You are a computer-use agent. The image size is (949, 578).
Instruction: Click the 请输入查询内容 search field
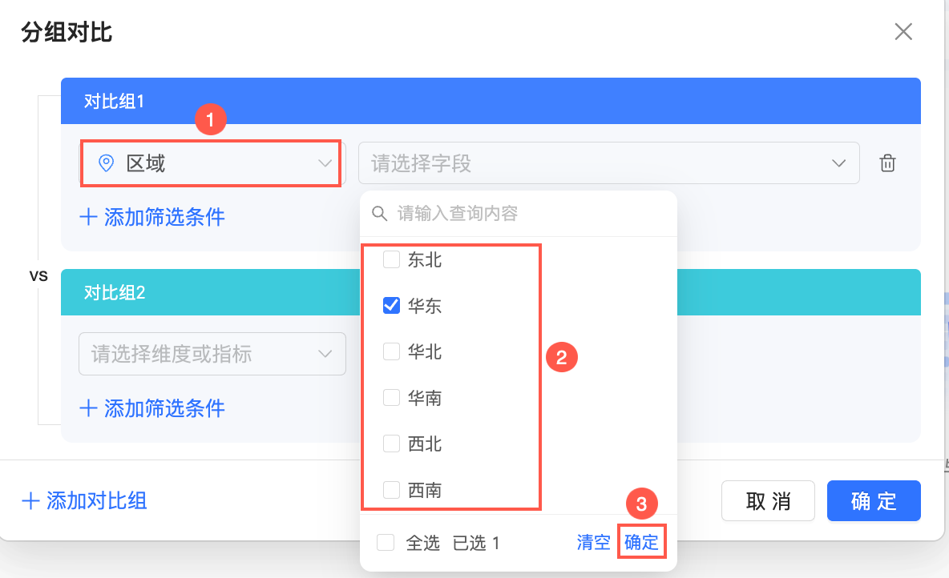coord(529,214)
